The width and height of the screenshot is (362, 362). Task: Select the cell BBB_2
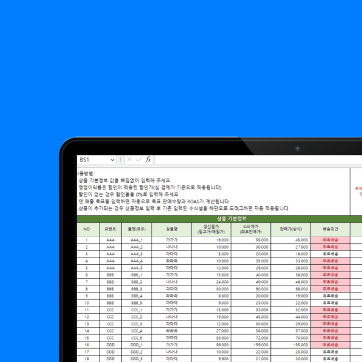137,282
